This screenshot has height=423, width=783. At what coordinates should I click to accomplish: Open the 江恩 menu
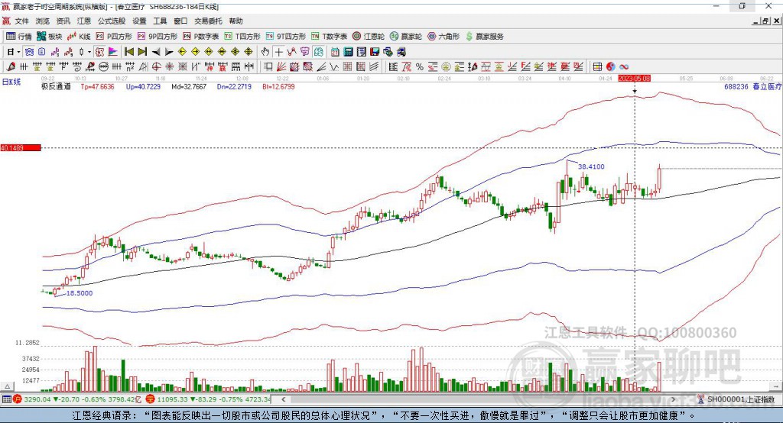tap(84, 21)
